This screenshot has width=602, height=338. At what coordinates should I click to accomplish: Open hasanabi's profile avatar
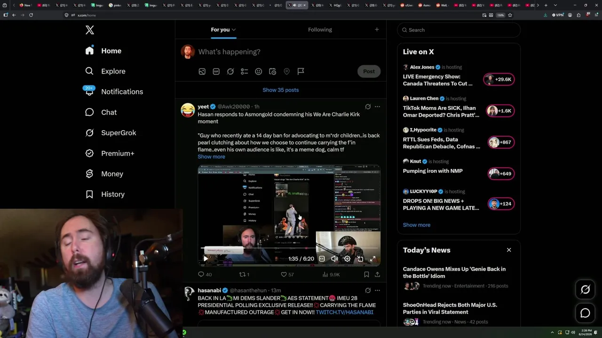[x=188, y=294]
